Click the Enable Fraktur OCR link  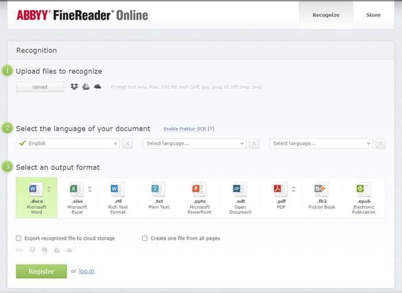point(185,129)
